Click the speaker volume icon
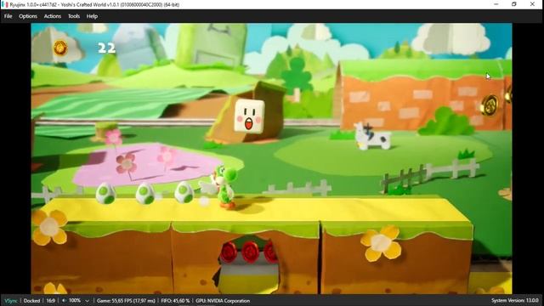This screenshot has width=544, height=306. (x=64, y=300)
